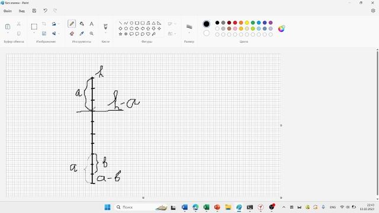Image resolution: width=379 pixels, height=213 pixels.
Task: Click the Resize and skew icon
Action: pyautogui.click(x=44, y=34)
